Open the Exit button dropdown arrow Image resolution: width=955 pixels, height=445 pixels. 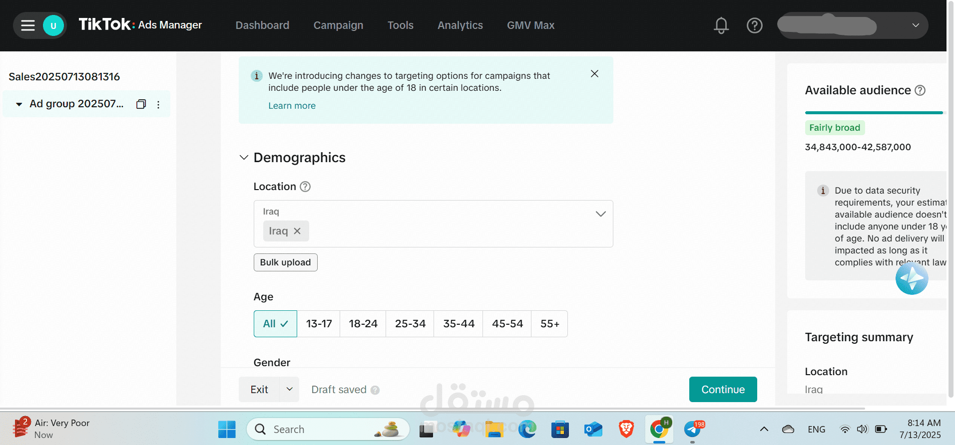point(289,389)
